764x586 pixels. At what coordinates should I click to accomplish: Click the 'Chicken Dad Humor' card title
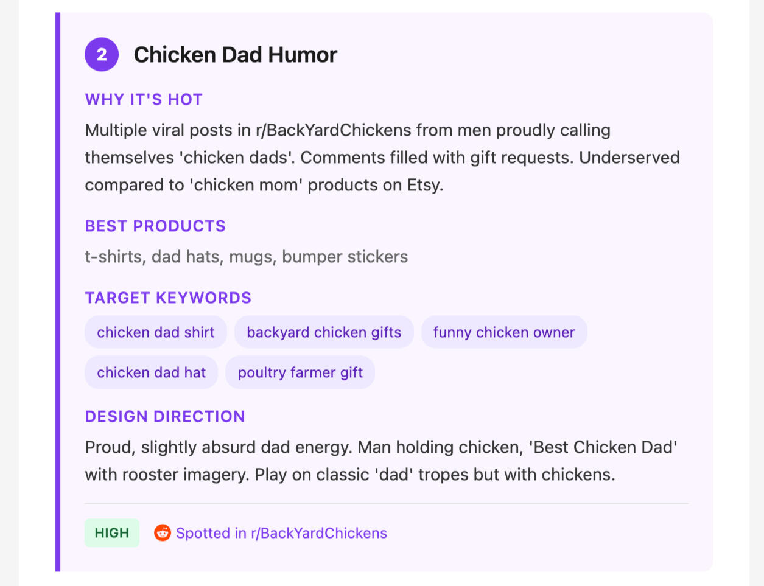(x=235, y=55)
